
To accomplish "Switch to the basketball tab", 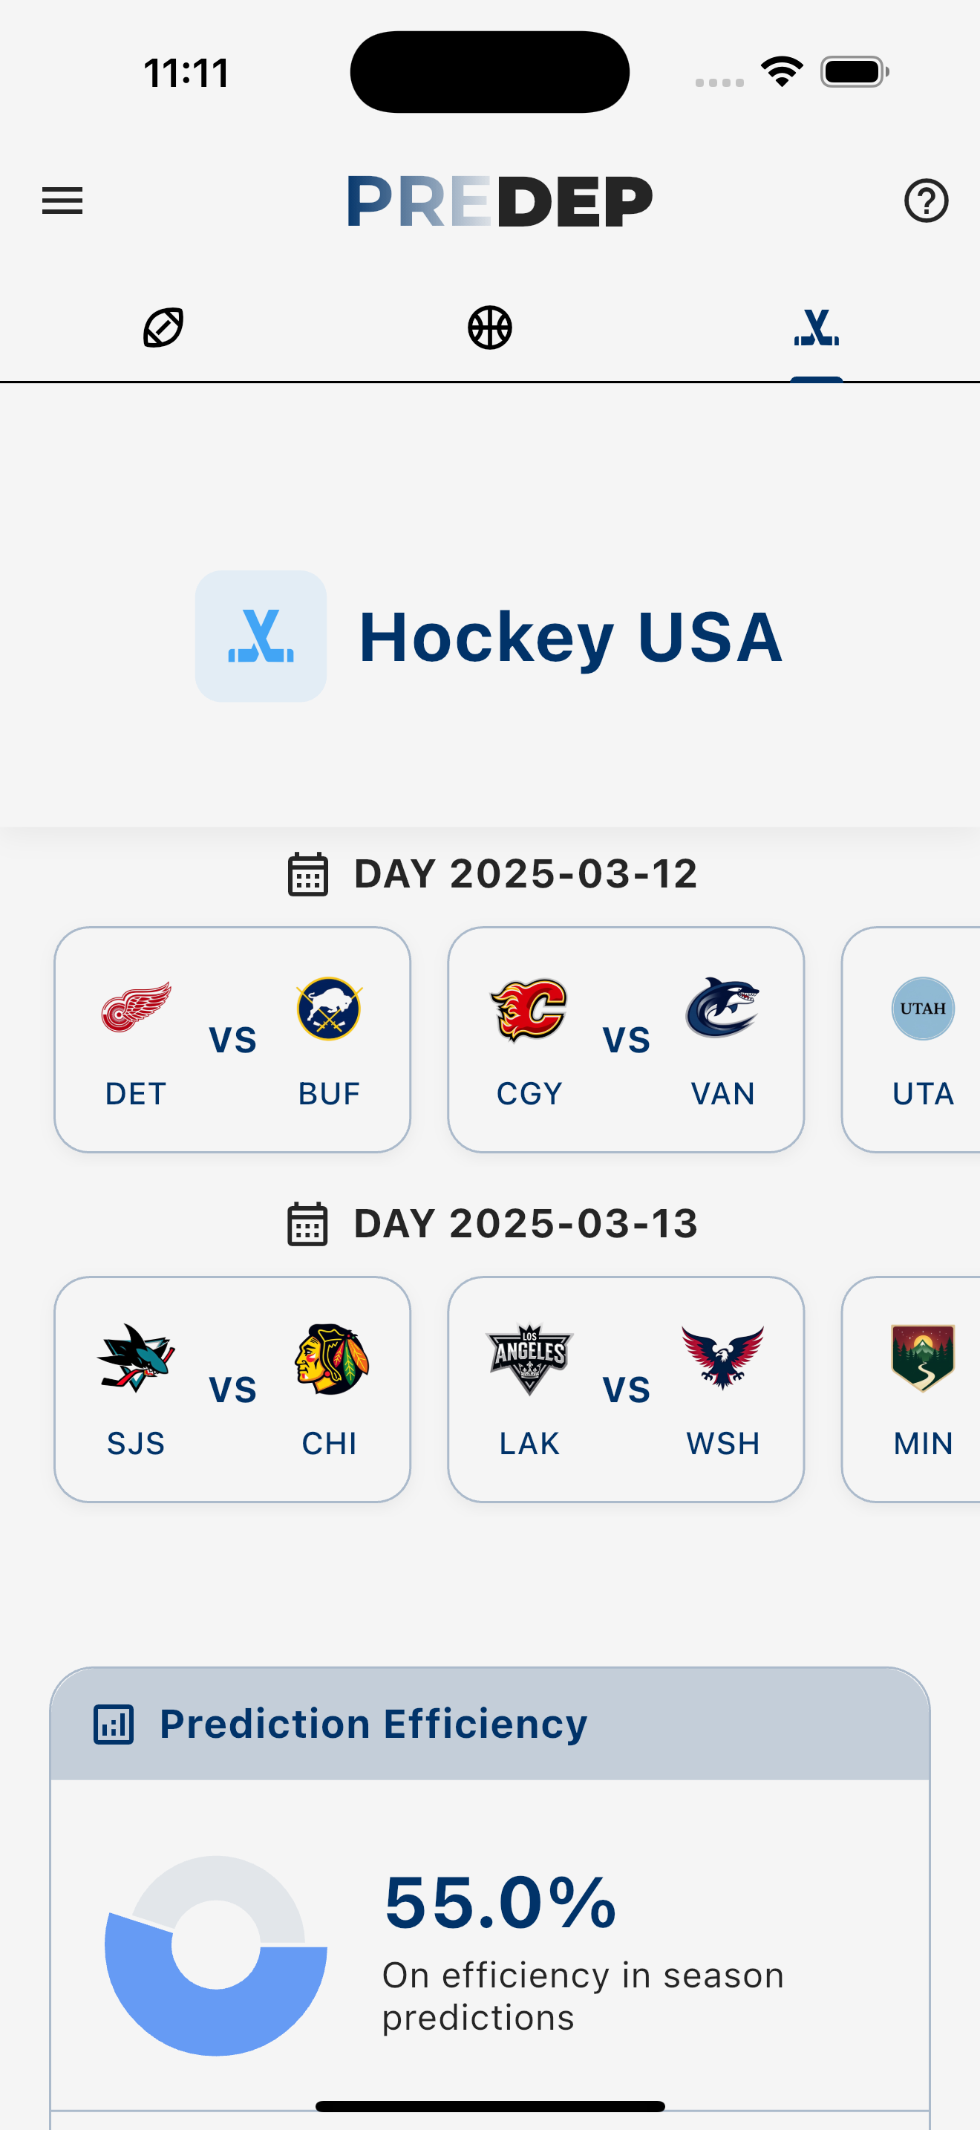I will tap(490, 328).
